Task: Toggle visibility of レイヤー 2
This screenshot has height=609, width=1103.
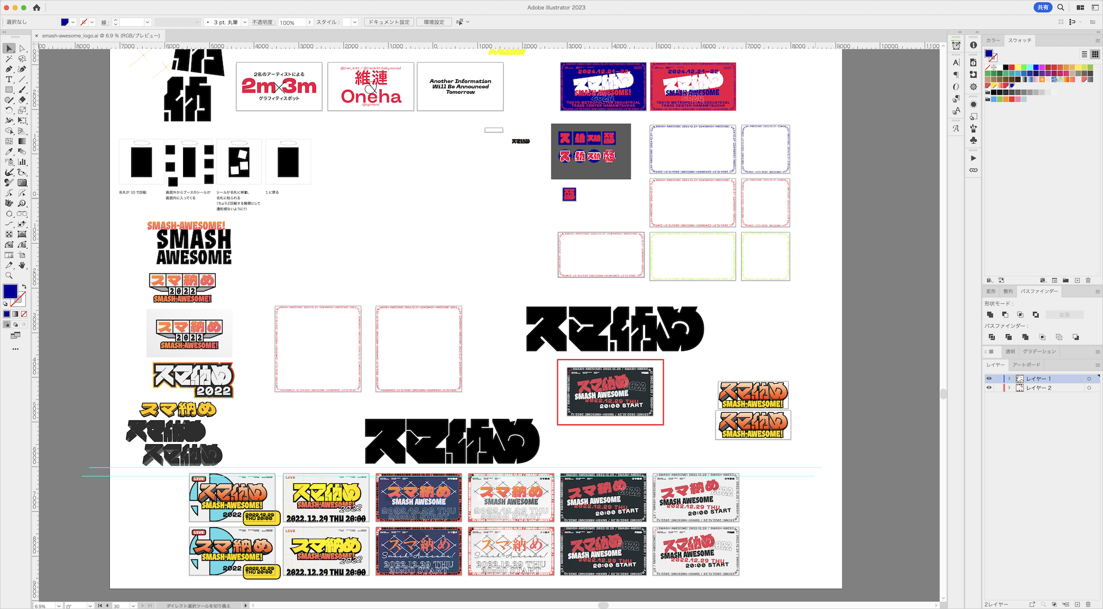Action: coord(989,388)
